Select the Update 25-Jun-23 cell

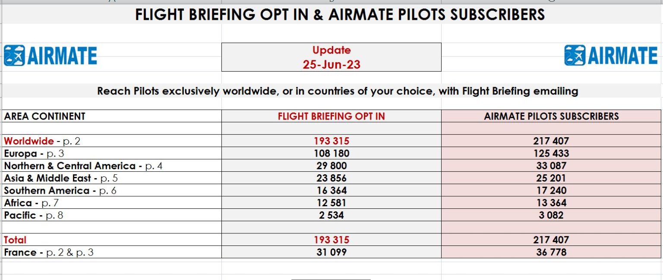point(331,57)
